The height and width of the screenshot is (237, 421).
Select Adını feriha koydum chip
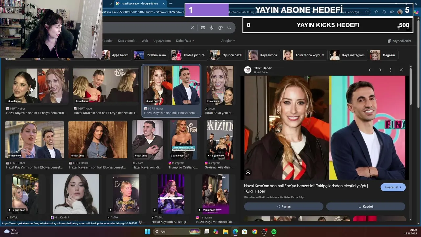(x=305, y=55)
